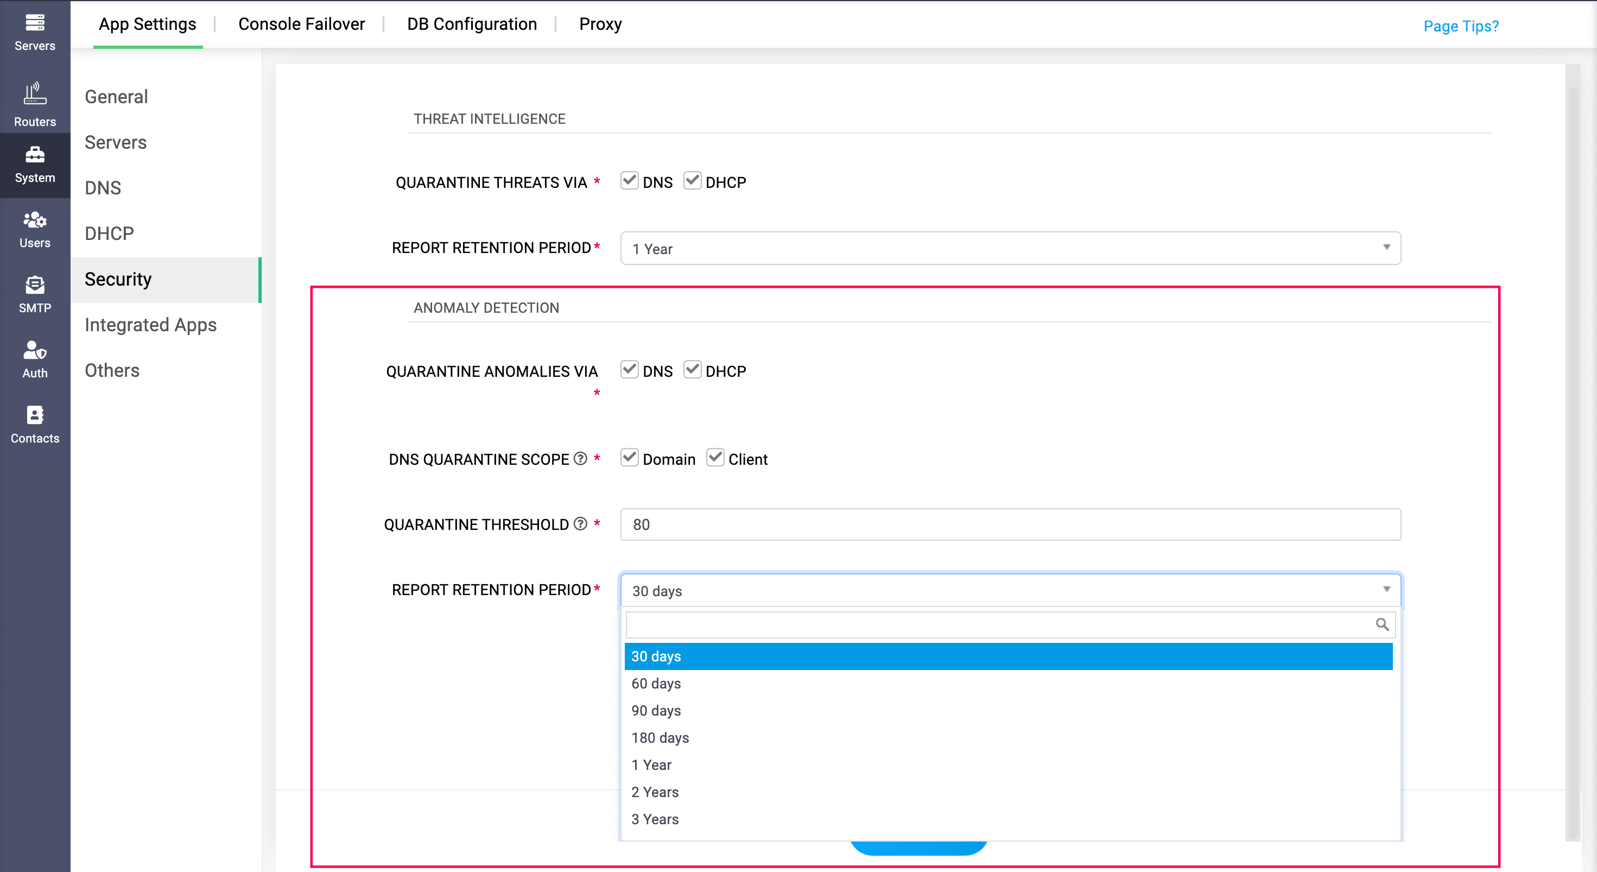The height and width of the screenshot is (872, 1597).
Task: Open the Servers section in the sidebar
Action: click(x=35, y=29)
